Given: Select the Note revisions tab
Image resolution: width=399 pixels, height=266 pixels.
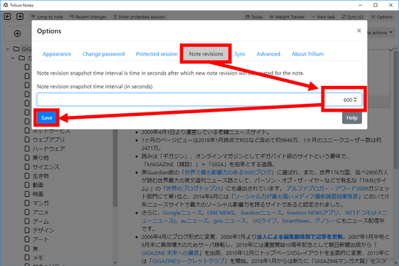Looking at the screenshot, I should point(206,54).
